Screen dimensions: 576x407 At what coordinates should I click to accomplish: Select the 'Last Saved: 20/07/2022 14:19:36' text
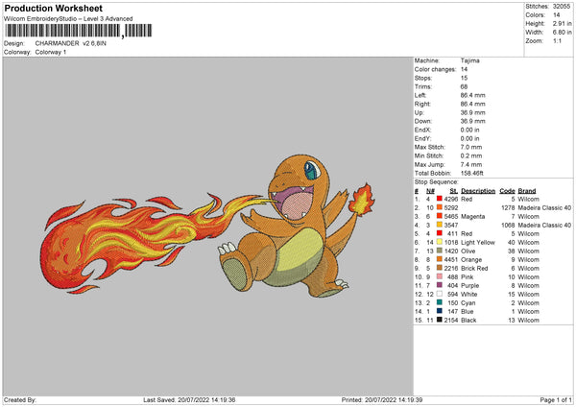pyautogui.click(x=189, y=399)
